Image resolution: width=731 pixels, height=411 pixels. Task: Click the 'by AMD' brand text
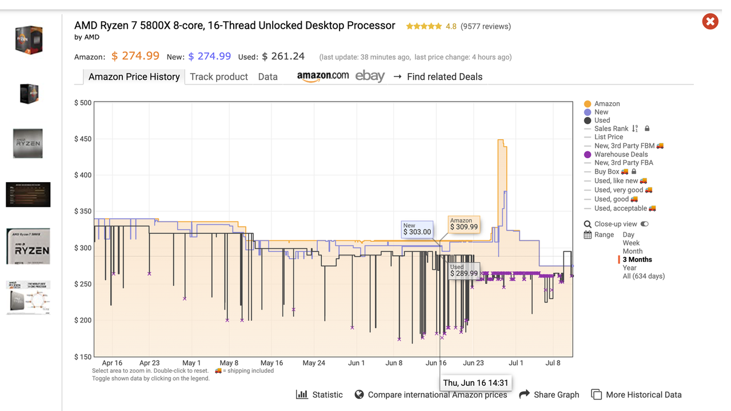(x=87, y=37)
